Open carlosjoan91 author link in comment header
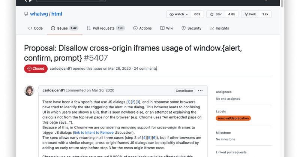 coord(54,90)
